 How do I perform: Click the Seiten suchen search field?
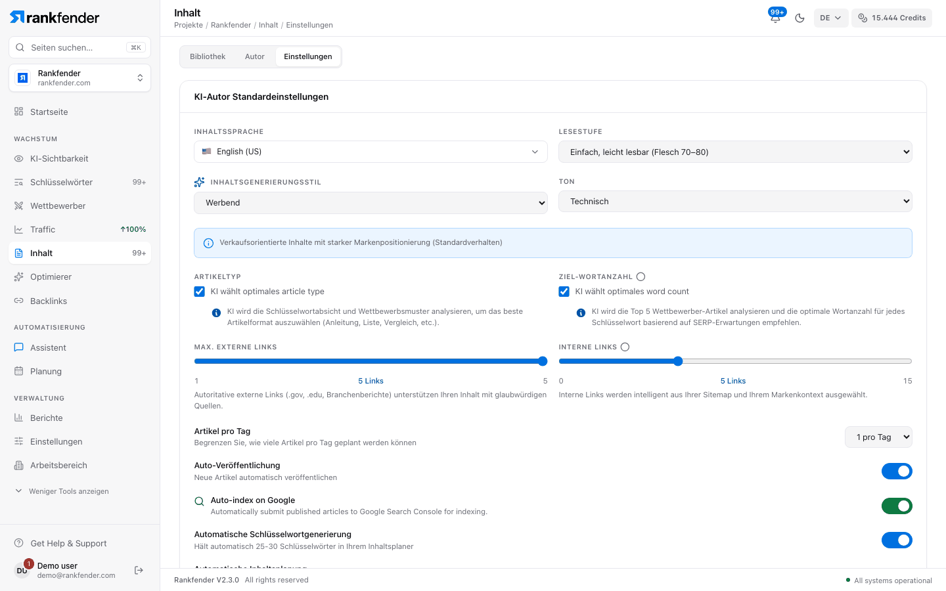coord(79,47)
